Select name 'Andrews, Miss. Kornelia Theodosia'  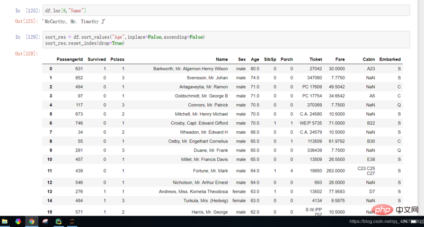click(193, 192)
